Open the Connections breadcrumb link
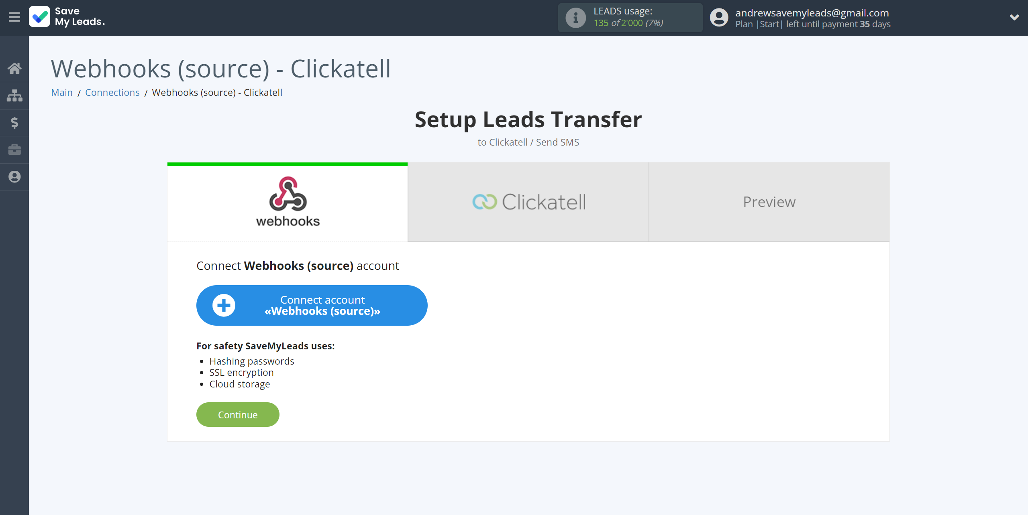1028x515 pixels. [x=112, y=92]
